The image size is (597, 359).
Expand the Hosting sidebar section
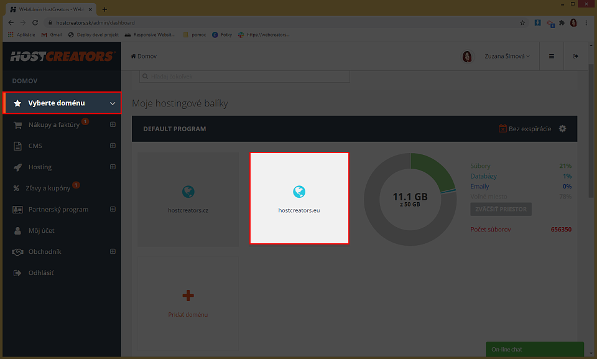113,167
